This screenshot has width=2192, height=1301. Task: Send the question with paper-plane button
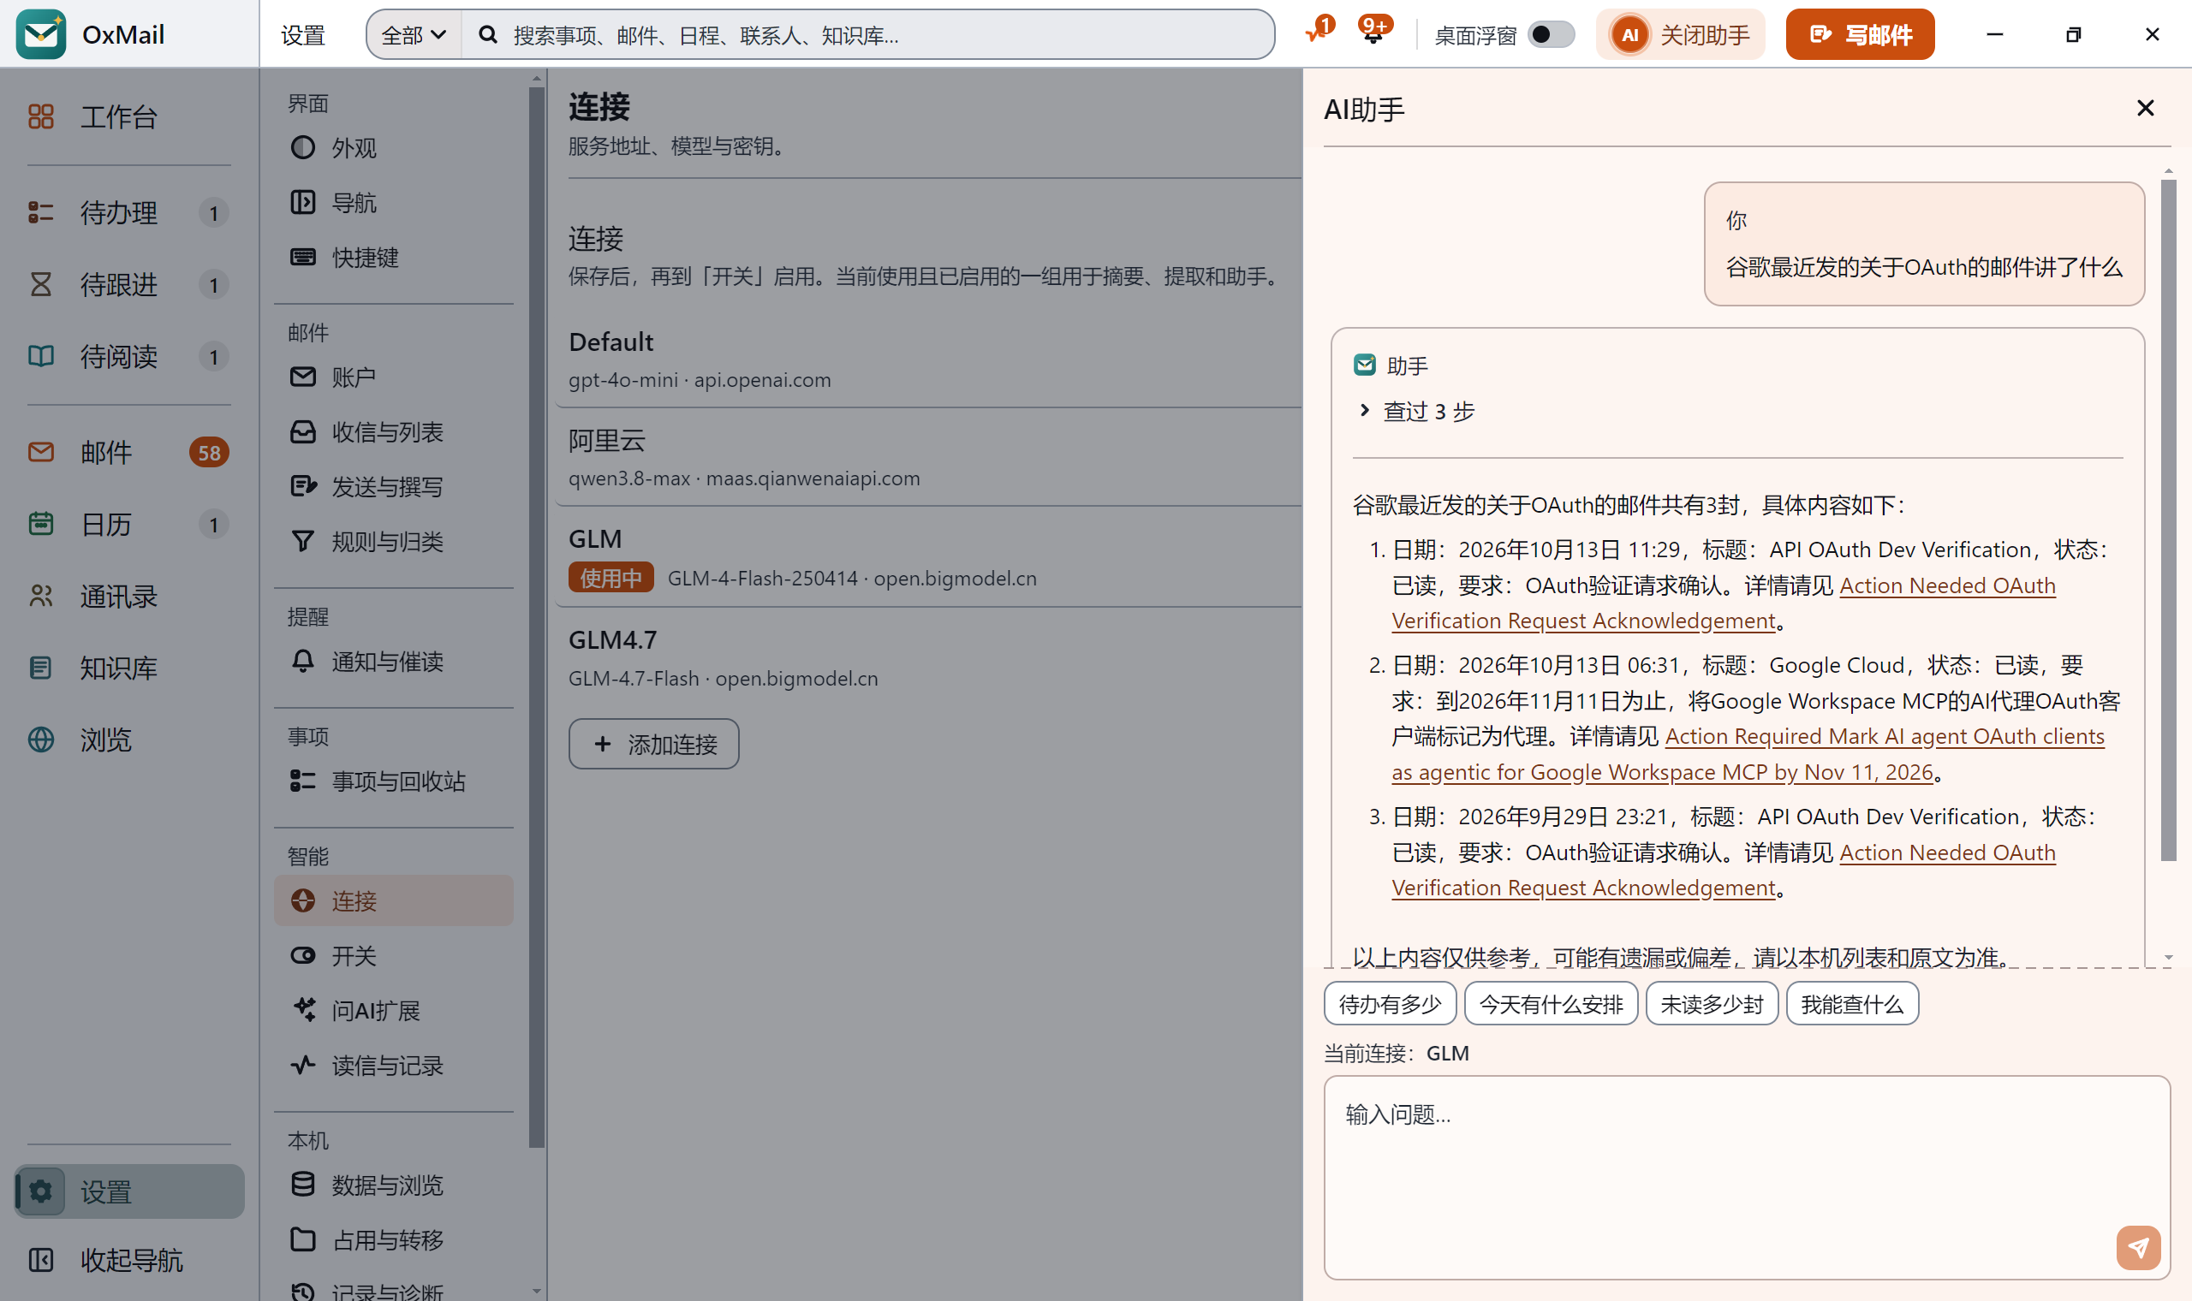pos(2138,1246)
